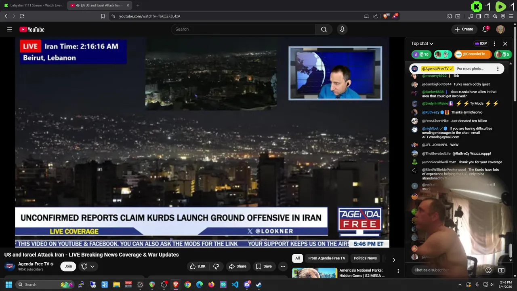Screen dimensions: 517x291
Task: Open File Explorer from taskbar
Action: coord(116,285)
